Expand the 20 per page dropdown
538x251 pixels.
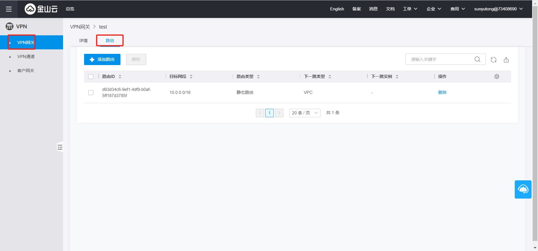pyautogui.click(x=305, y=113)
